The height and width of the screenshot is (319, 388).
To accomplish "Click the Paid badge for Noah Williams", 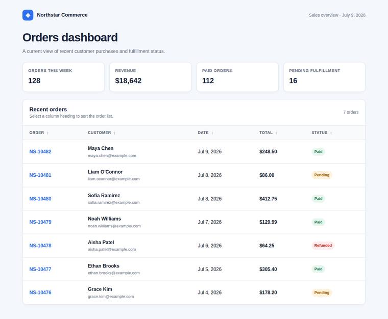I will click(318, 222).
